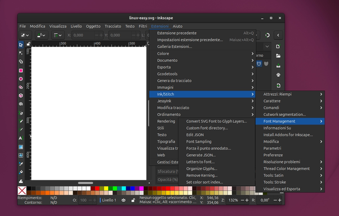Screen dimensions: 339x216
Task: Select the Shape Builder tool
Action: pos(21,61)
